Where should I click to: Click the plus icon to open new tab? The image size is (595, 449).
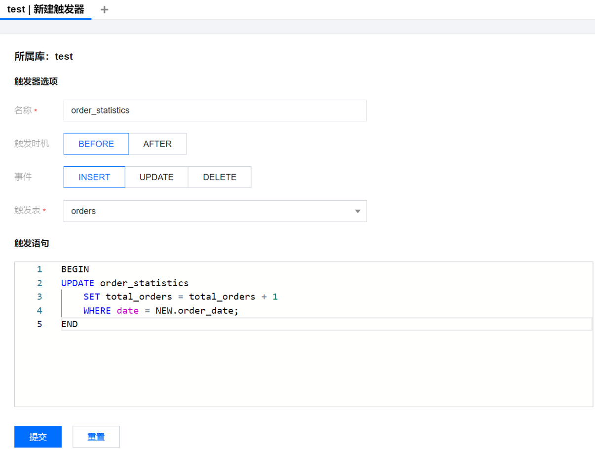click(104, 10)
